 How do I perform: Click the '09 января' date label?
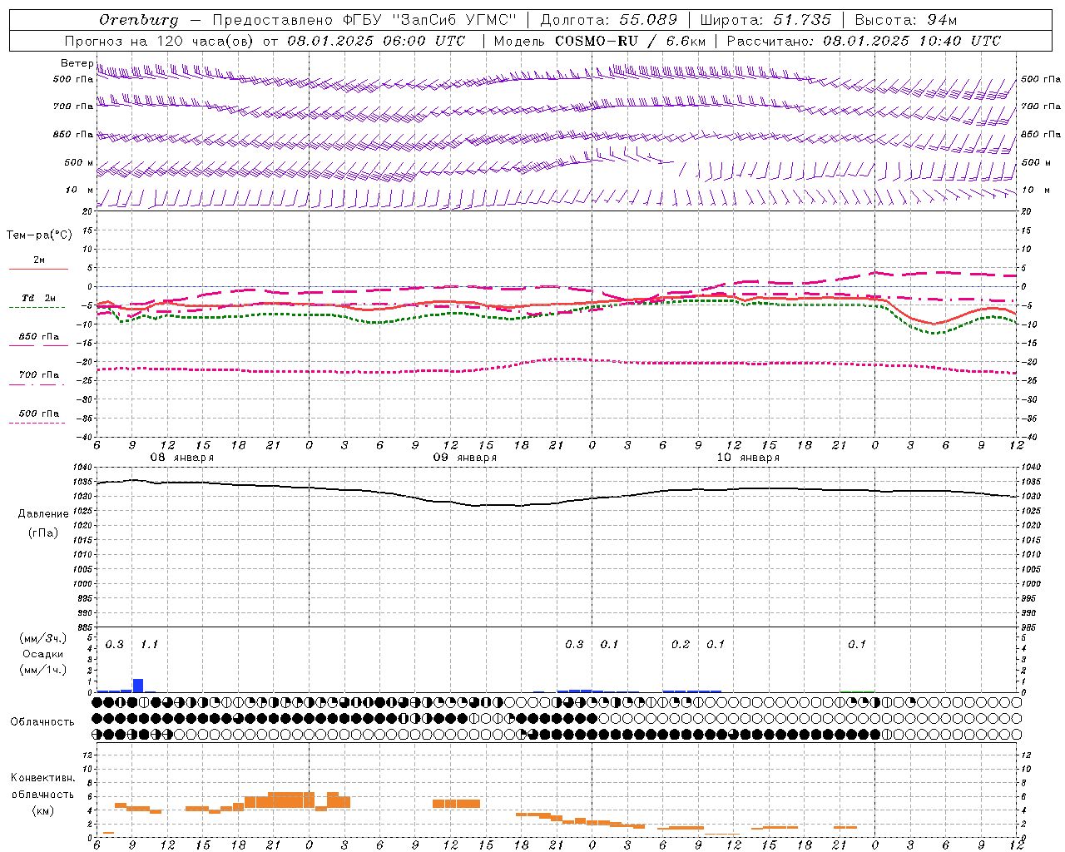tap(464, 458)
